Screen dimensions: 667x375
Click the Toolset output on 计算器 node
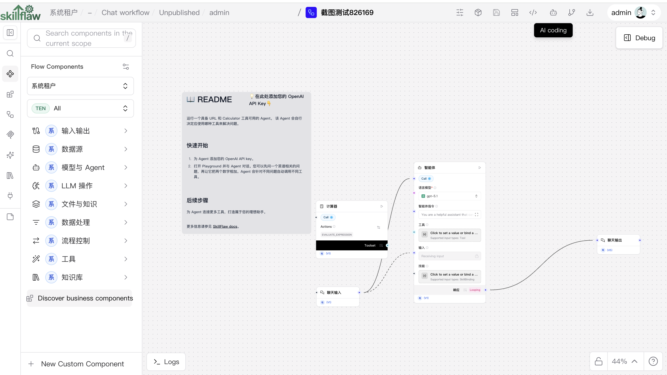[x=352, y=246]
